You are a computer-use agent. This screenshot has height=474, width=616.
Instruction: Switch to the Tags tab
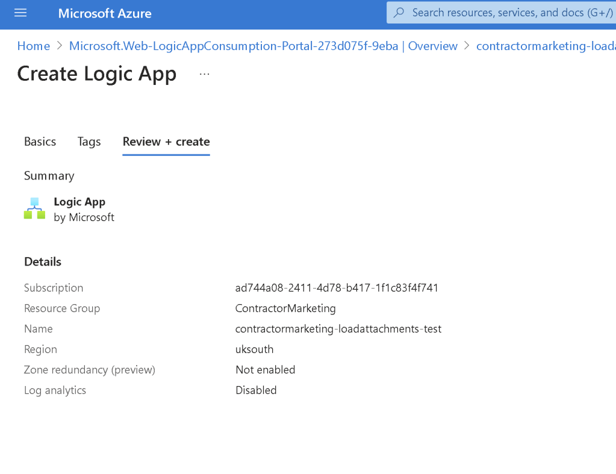89,142
